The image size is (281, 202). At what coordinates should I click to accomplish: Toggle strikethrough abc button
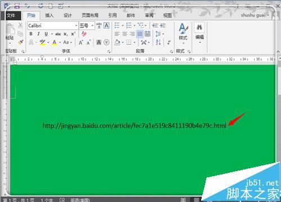tap(58, 34)
